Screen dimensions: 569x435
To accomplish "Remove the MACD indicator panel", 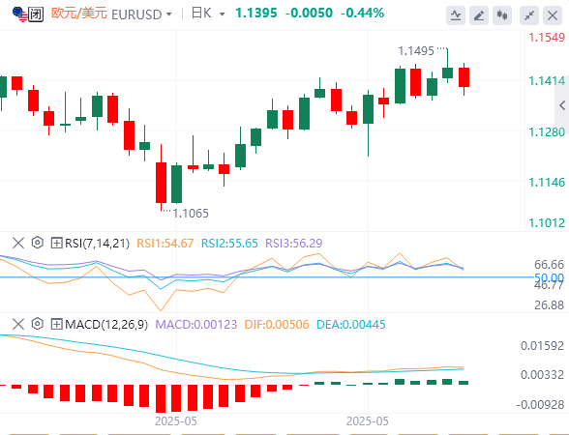I will coord(18,324).
